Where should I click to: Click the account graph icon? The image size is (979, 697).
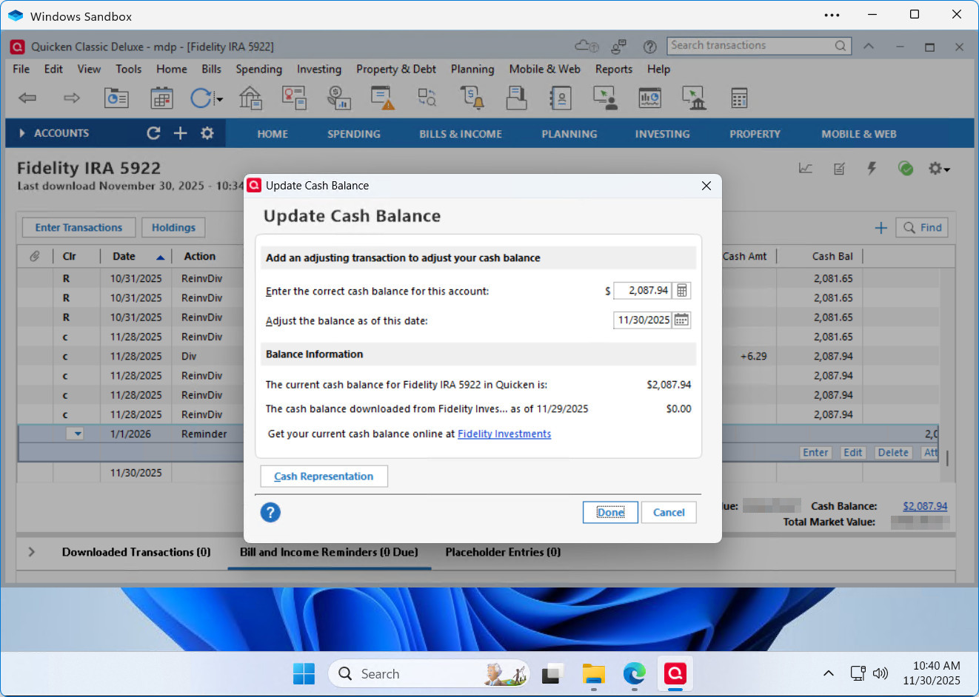pos(806,169)
